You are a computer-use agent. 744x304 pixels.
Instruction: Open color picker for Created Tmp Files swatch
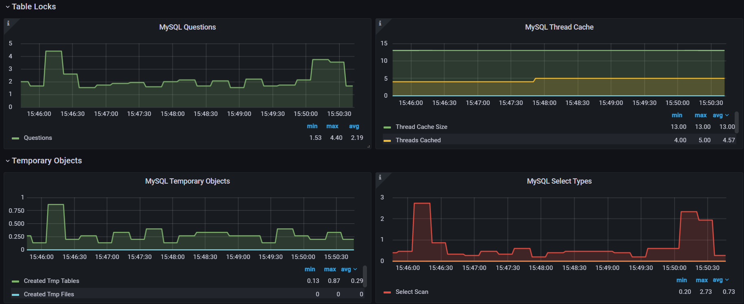[x=15, y=295]
